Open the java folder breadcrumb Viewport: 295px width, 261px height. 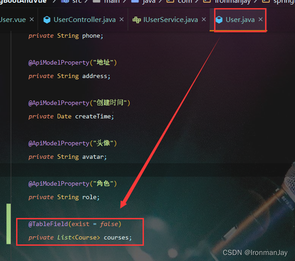149,1
